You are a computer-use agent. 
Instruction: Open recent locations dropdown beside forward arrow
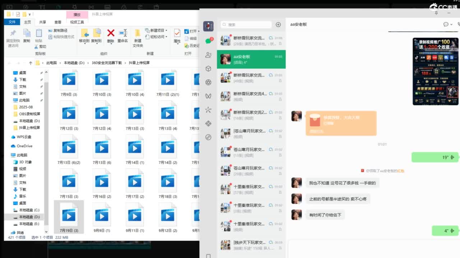(24, 63)
